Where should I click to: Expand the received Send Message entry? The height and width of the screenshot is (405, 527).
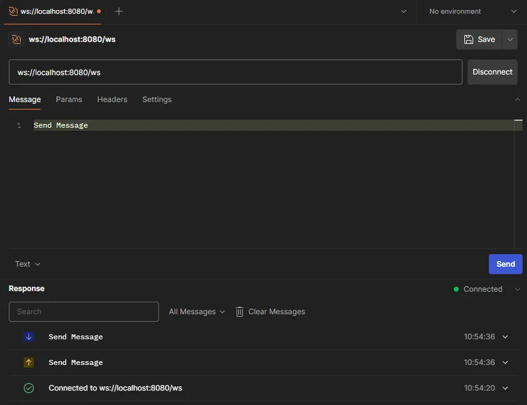pyautogui.click(x=505, y=337)
